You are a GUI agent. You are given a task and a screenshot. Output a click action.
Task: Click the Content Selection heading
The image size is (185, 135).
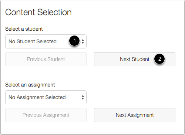[x=38, y=12]
